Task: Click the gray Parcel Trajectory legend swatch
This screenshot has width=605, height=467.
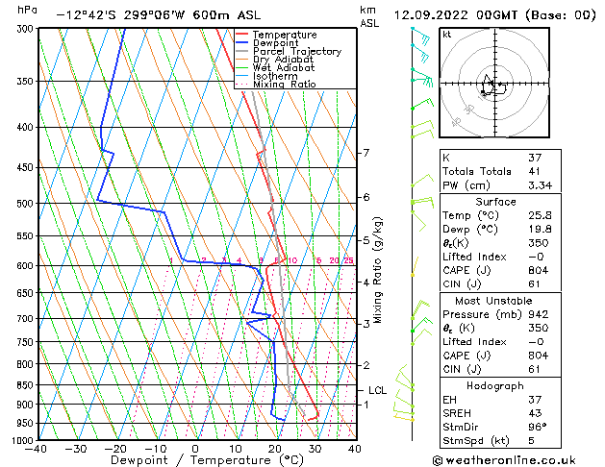Action: (242, 51)
